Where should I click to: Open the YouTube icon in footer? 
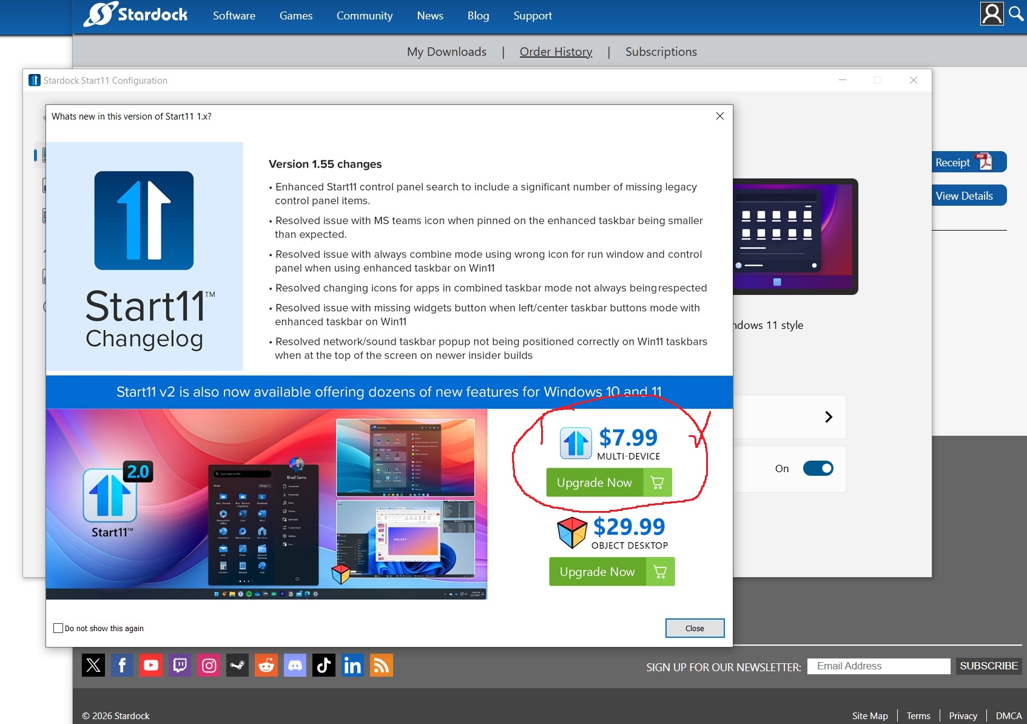coord(151,665)
